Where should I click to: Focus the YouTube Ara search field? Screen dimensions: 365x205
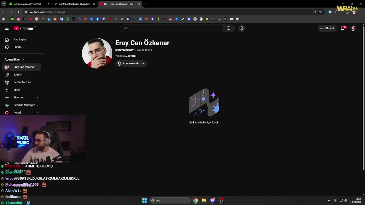coord(172,28)
